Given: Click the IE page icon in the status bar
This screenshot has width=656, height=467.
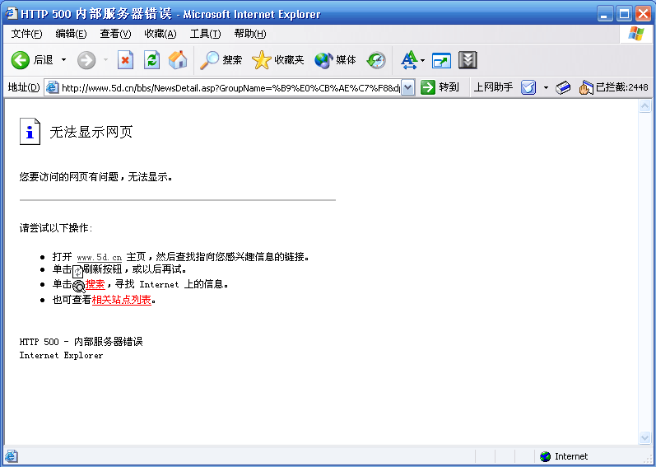Looking at the screenshot, I should tap(12, 456).
